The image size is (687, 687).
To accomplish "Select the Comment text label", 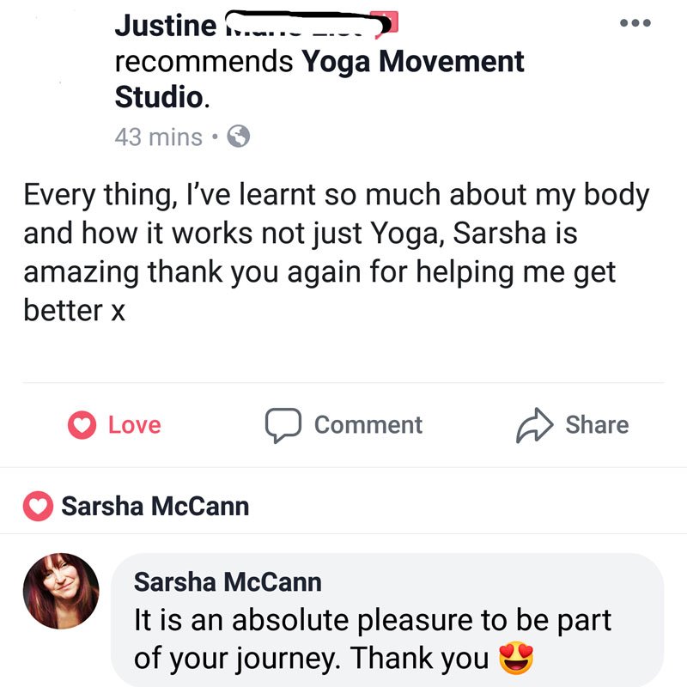I will pyautogui.click(x=368, y=425).
